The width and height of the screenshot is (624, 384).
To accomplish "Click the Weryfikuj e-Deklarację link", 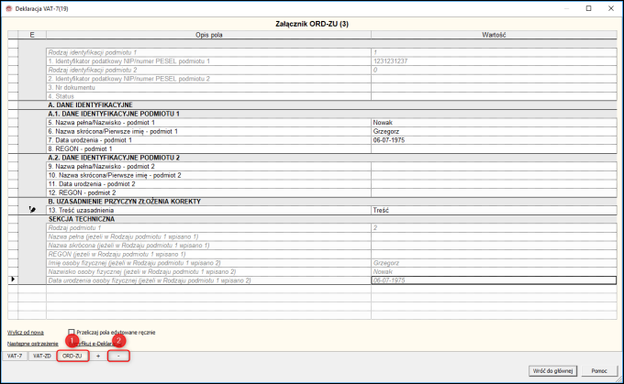I will coord(96,344).
